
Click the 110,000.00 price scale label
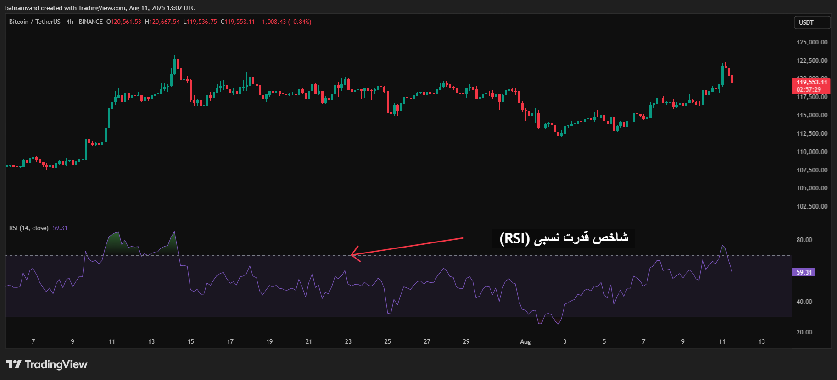(x=812, y=152)
